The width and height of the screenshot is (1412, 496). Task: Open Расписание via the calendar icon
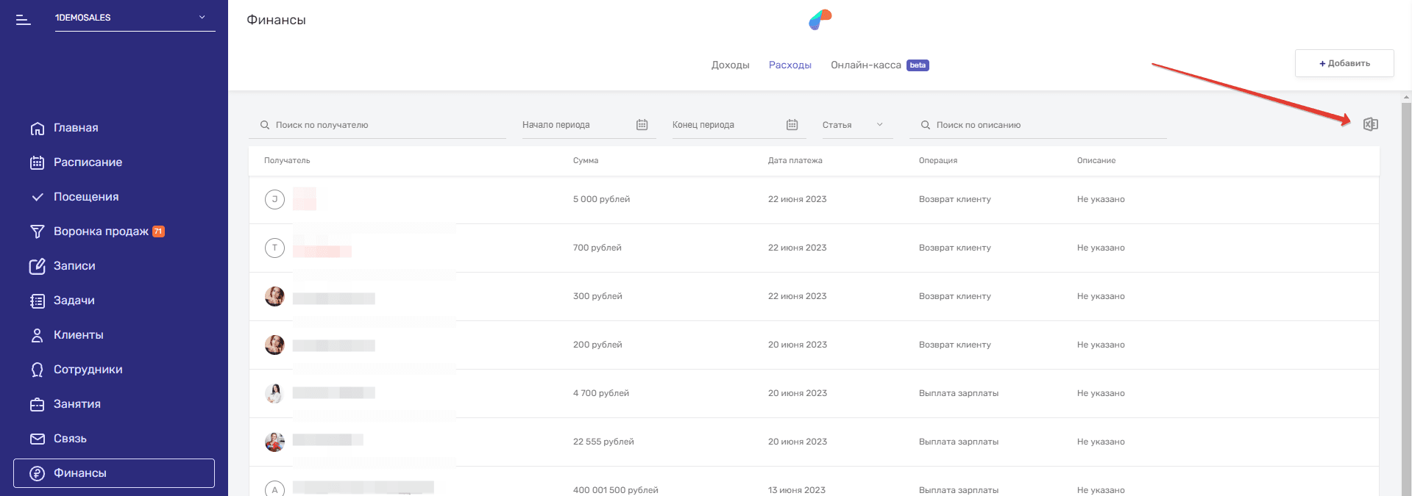(37, 162)
